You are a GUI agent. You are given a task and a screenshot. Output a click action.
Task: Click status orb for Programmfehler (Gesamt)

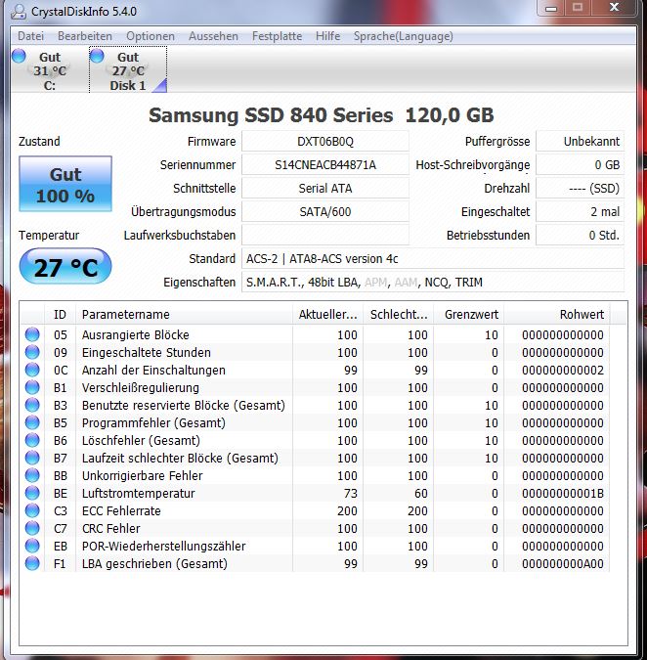tap(32, 422)
